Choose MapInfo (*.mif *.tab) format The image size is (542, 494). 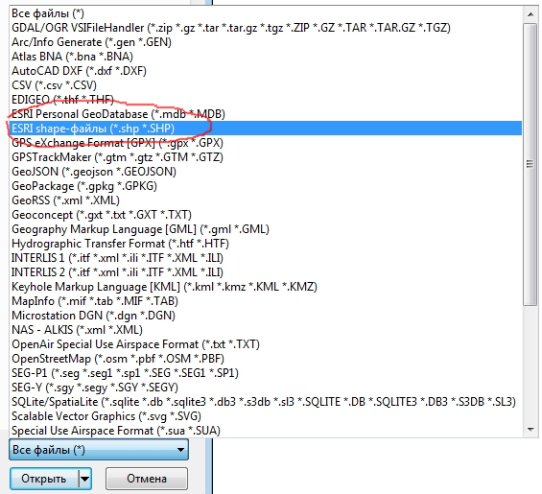pos(266,301)
